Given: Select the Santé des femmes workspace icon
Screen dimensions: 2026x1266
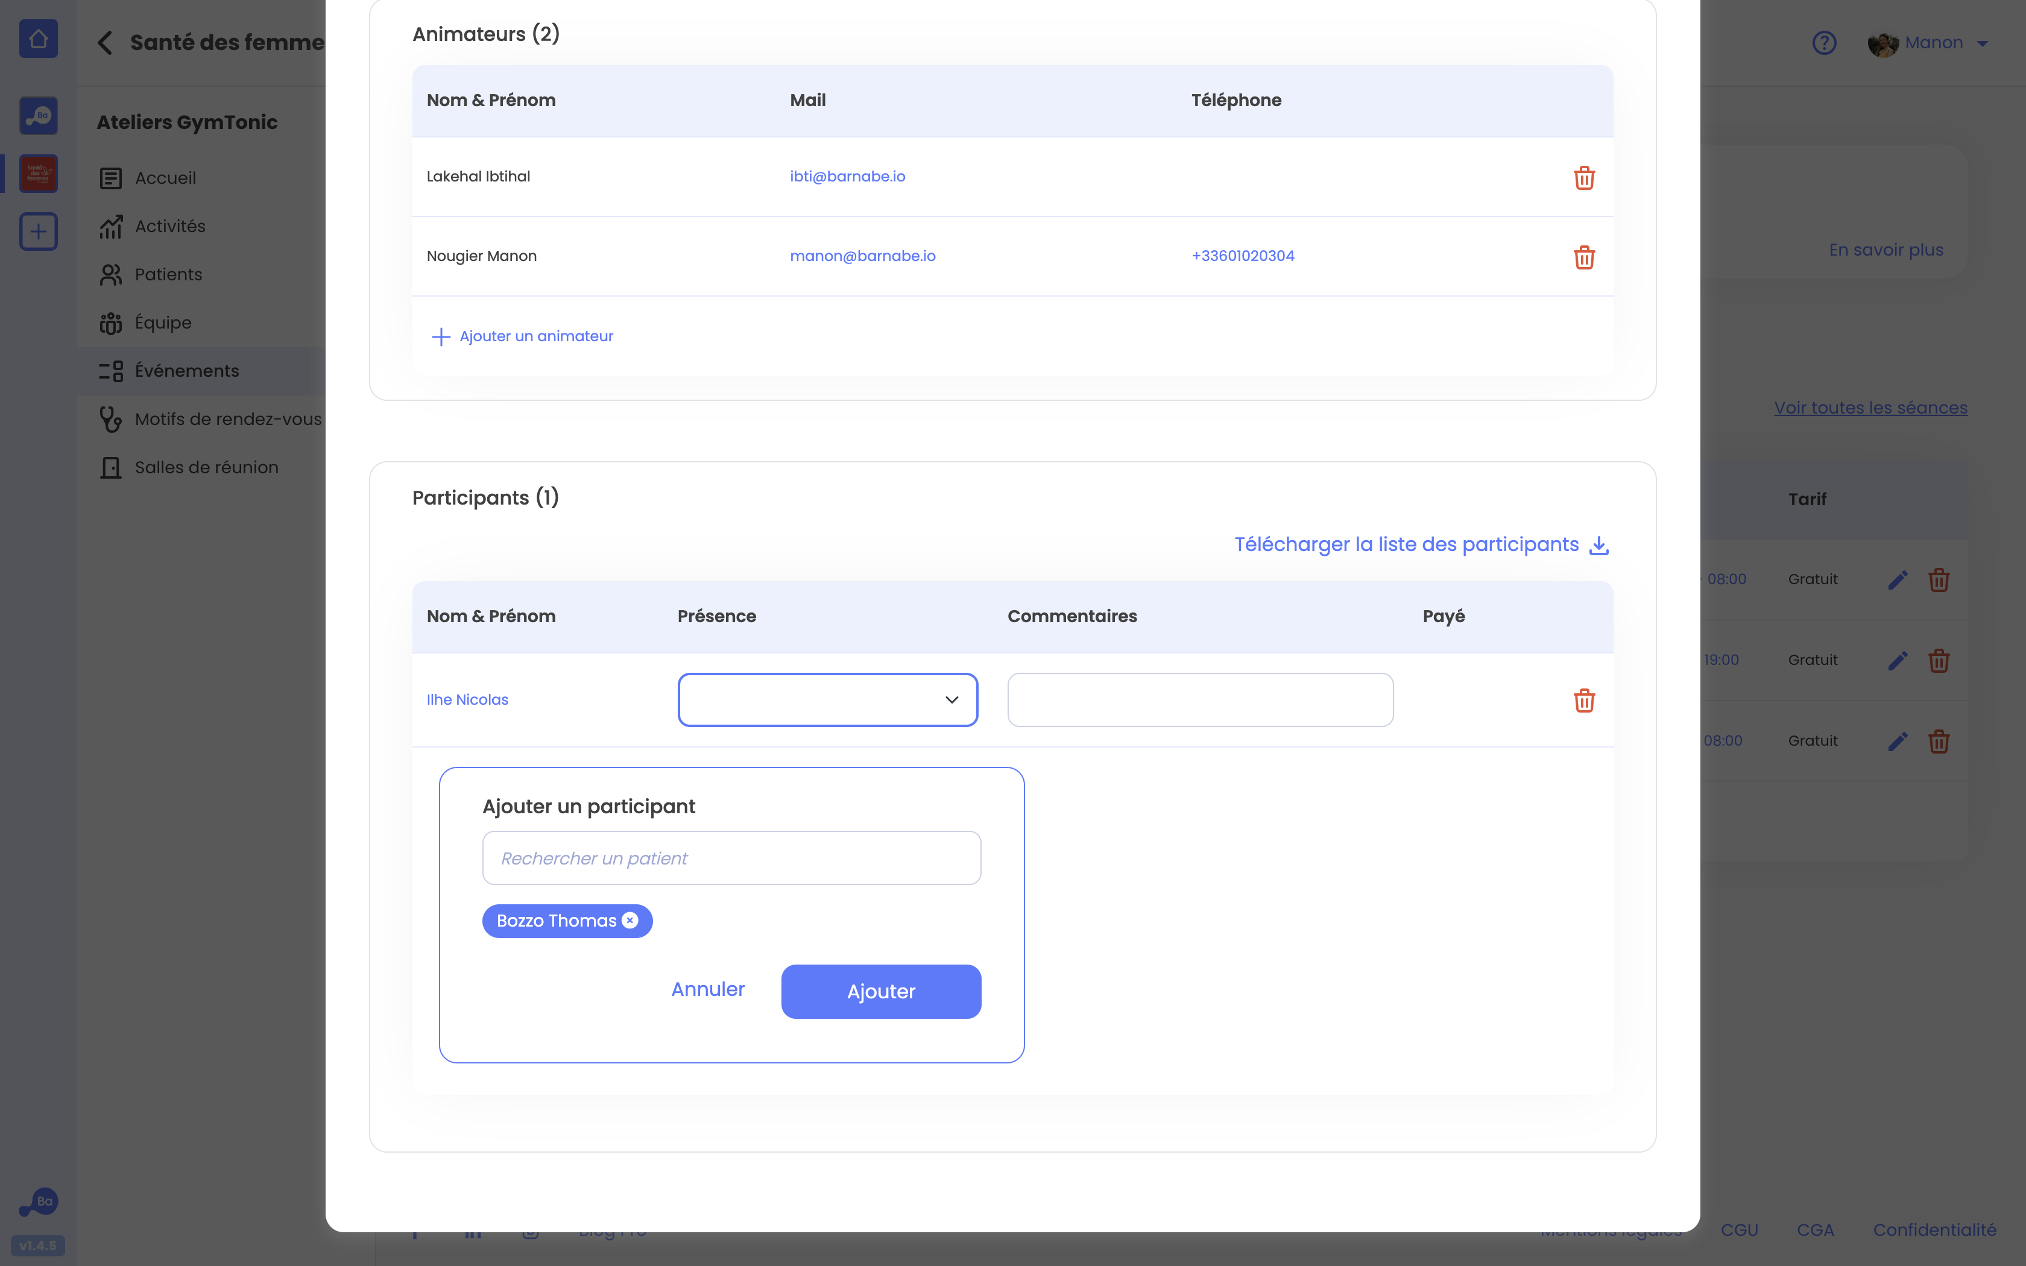Looking at the screenshot, I should tap(39, 174).
